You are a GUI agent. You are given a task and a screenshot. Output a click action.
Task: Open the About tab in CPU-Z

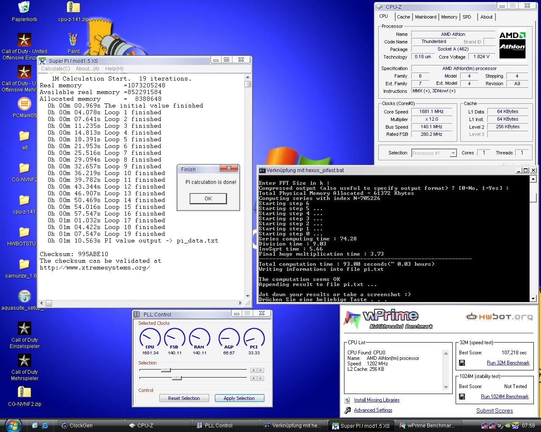point(486,17)
